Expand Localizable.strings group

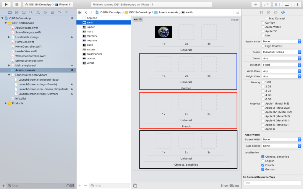tap(9, 37)
